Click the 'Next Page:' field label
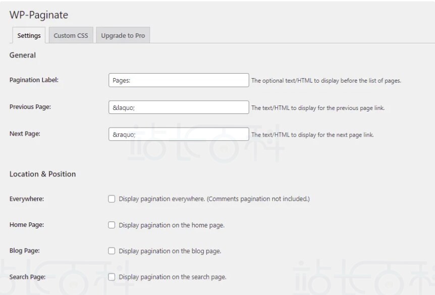Screen dimensions: 435x295 (25, 134)
